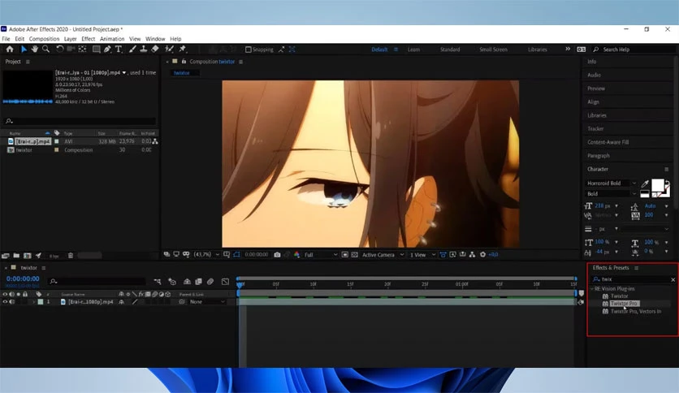679x393 pixels.
Task: Select the Rotation tool
Action: point(60,50)
